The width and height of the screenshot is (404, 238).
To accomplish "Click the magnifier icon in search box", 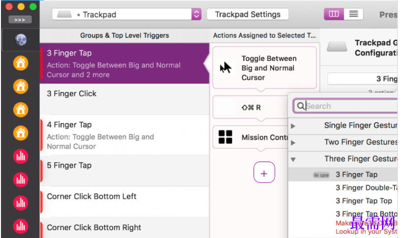I will click(301, 106).
